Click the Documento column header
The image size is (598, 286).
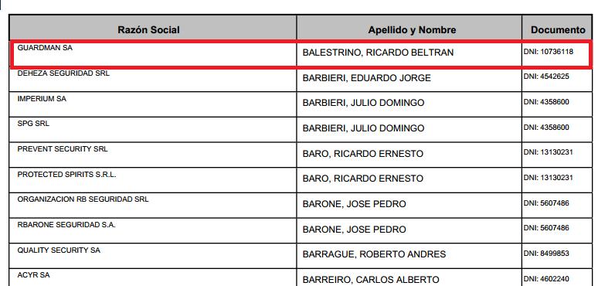(557, 28)
